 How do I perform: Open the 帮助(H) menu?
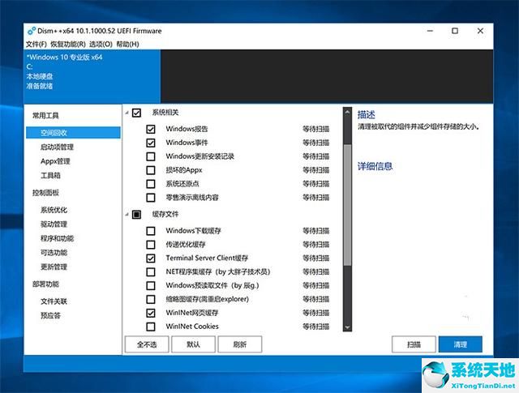tap(127, 44)
